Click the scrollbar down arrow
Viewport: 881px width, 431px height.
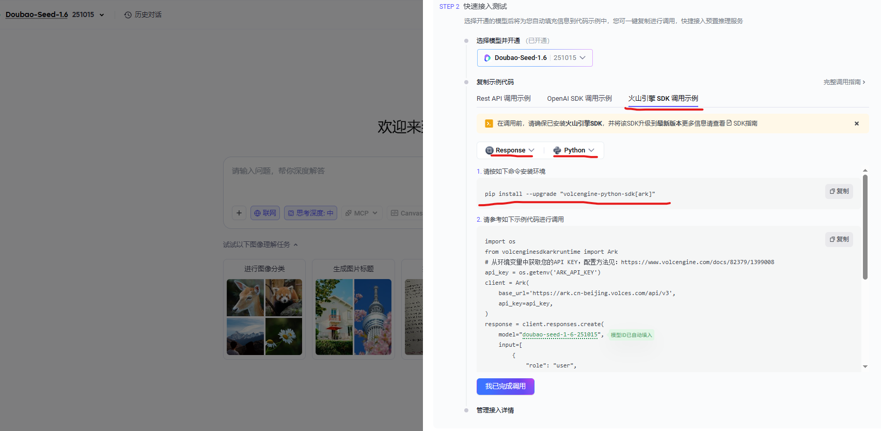(865, 366)
